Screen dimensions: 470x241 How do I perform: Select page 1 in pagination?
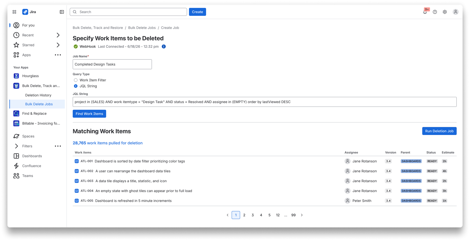[x=236, y=215]
